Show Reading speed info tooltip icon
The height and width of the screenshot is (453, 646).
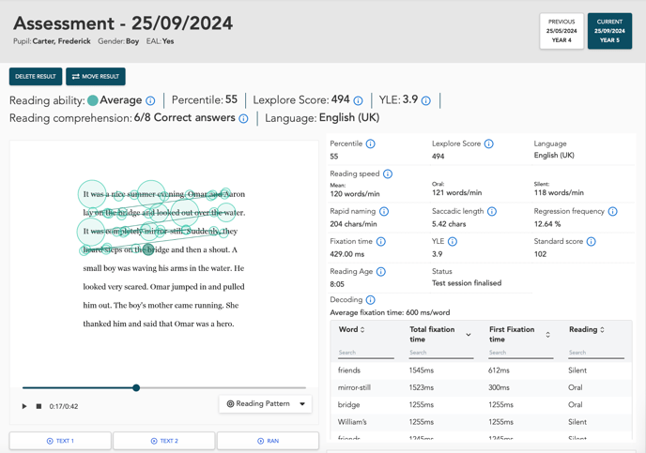coord(388,174)
